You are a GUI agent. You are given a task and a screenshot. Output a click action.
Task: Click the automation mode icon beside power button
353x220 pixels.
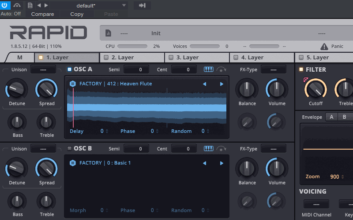17,5
